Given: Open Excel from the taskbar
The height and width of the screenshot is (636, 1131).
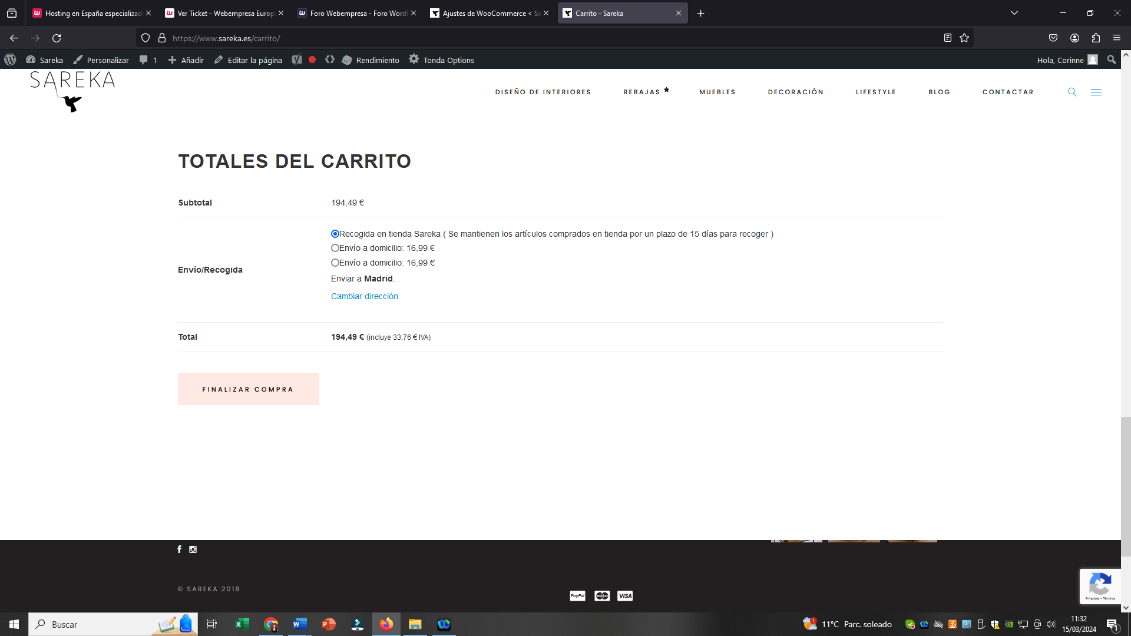Looking at the screenshot, I should click(242, 624).
